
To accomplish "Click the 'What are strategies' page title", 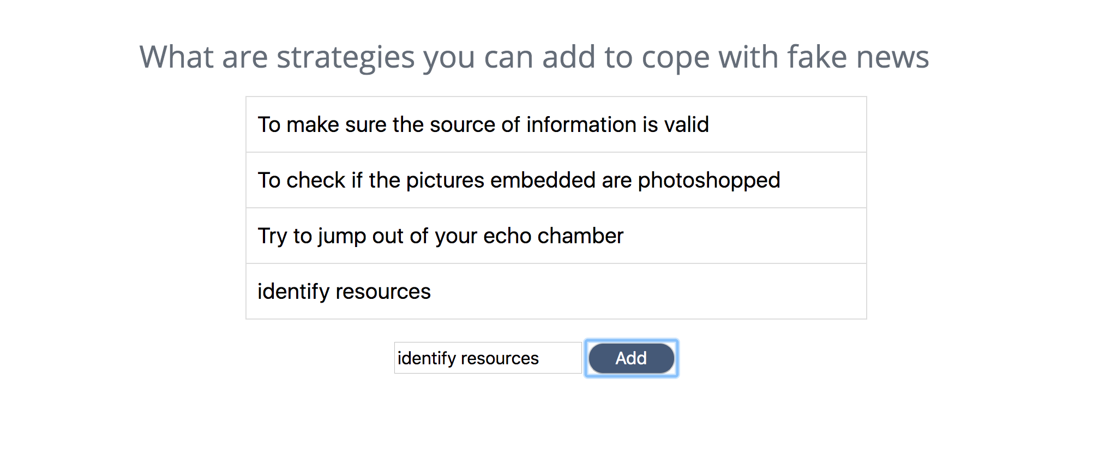I will (x=534, y=57).
